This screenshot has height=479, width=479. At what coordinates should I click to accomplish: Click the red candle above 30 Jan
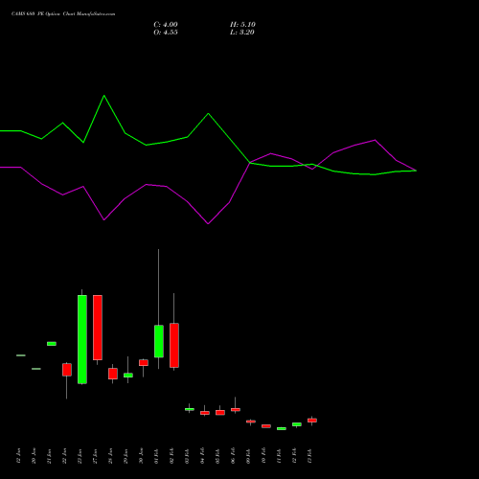(144, 363)
